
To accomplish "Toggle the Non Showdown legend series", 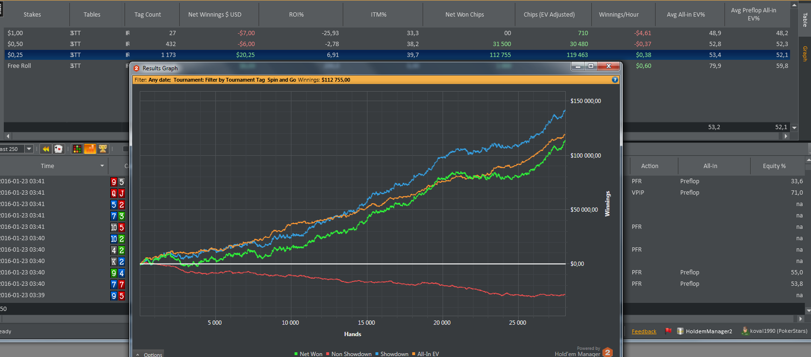I will pyautogui.click(x=348, y=354).
